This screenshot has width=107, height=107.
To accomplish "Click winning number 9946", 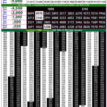I will 102,13.
